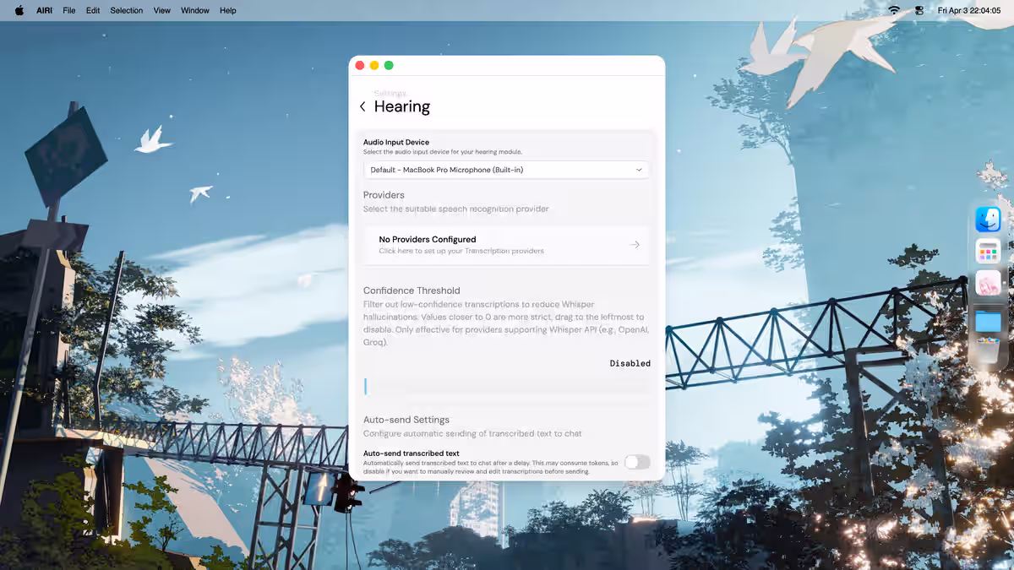1014x570 pixels.
Task: Click the No Providers Configured card
Action: (506, 245)
